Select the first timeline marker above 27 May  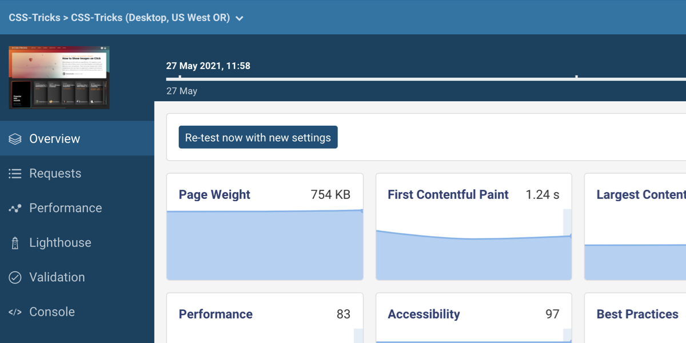click(180, 77)
